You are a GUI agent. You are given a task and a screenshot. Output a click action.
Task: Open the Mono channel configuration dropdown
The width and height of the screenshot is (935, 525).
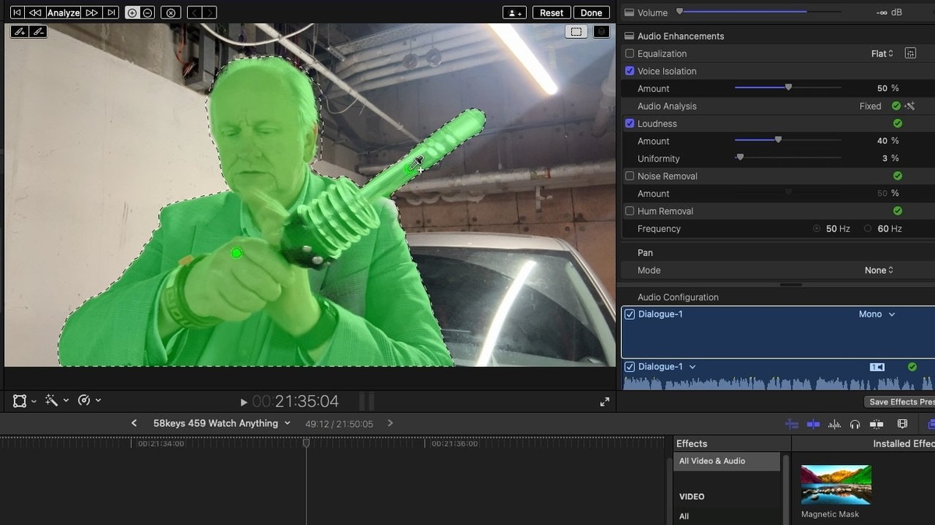click(x=877, y=314)
